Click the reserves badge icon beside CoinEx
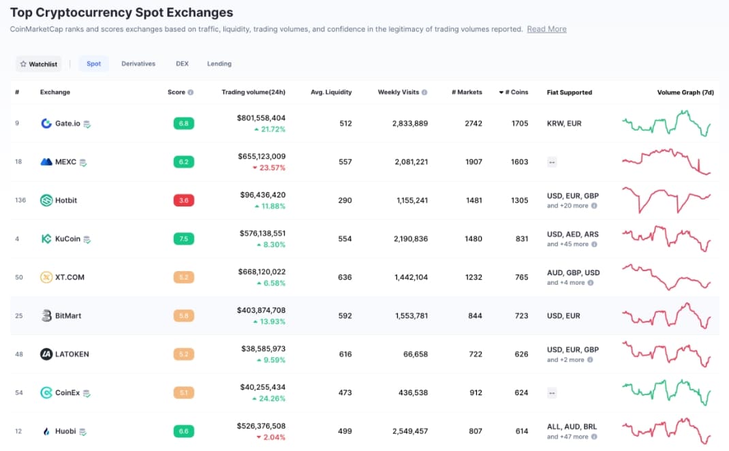Image resolution: width=729 pixels, height=451 pixels. pyautogui.click(x=87, y=393)
